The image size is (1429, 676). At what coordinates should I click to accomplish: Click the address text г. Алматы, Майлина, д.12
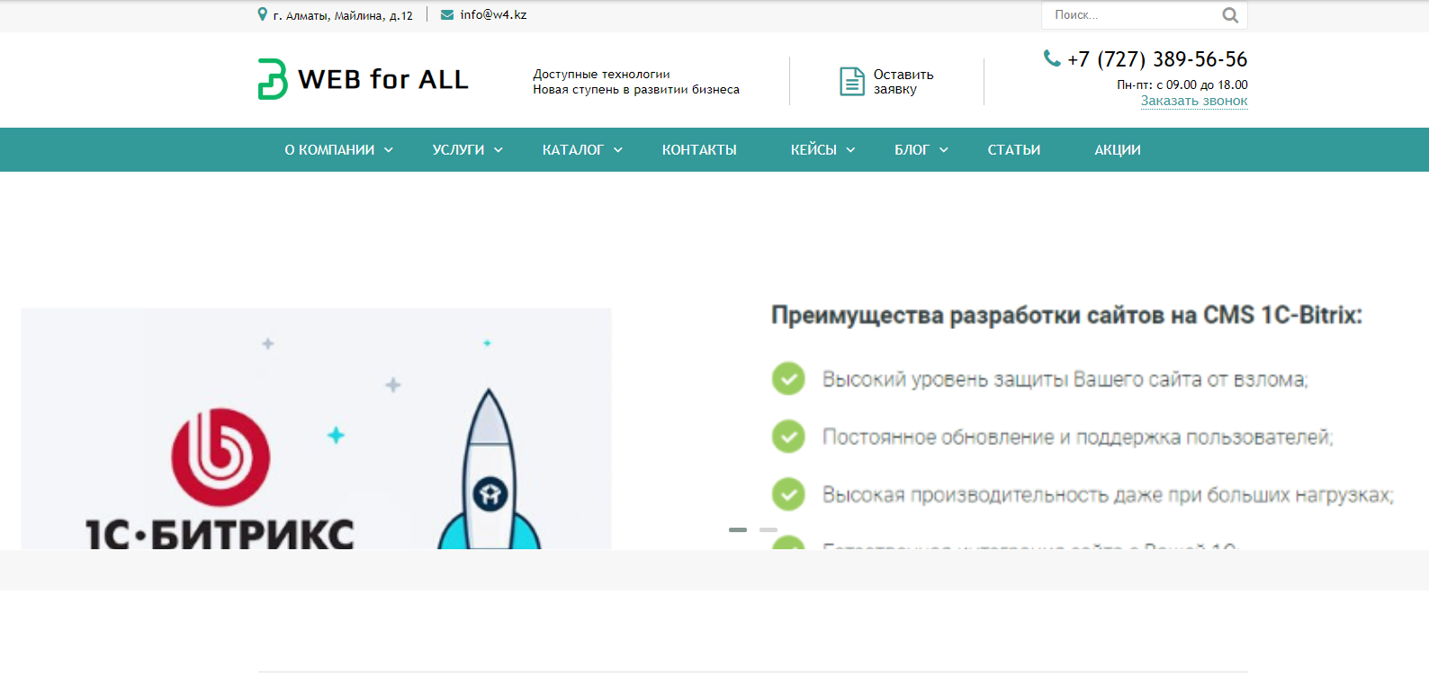343,15
